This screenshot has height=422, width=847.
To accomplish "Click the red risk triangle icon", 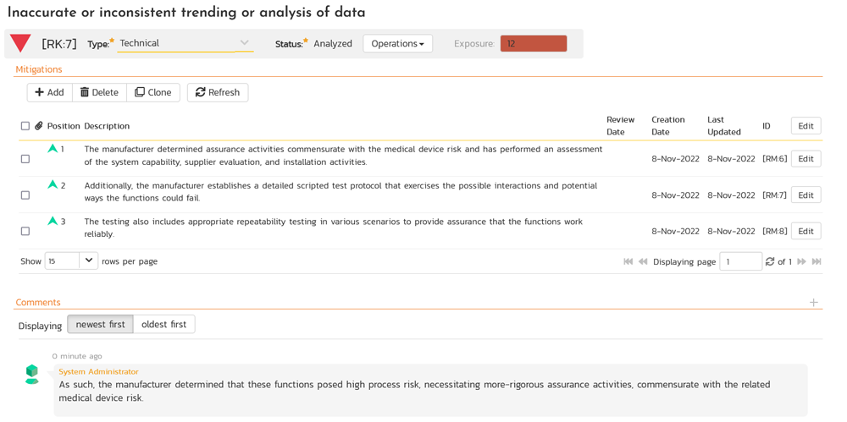I will click(20, 43).
